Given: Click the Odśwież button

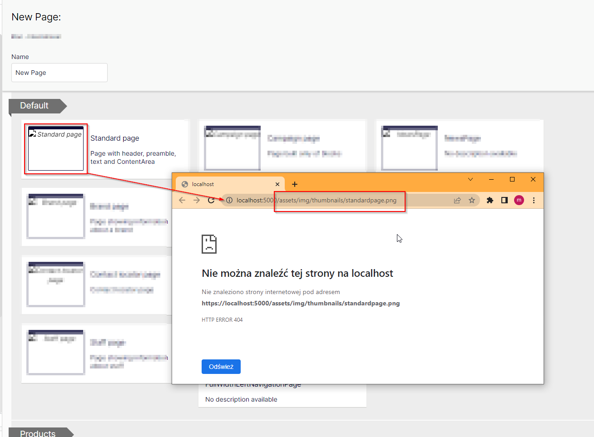Looking at the screenshot, I should point(221,367).
